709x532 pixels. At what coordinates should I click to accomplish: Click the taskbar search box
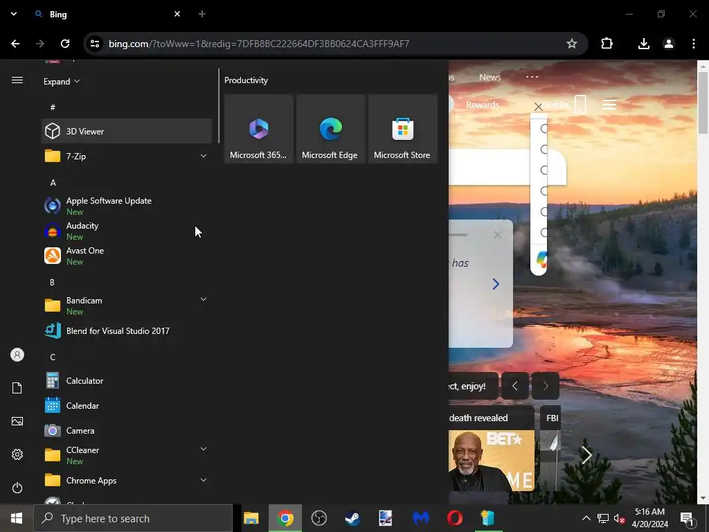(133, 518)
